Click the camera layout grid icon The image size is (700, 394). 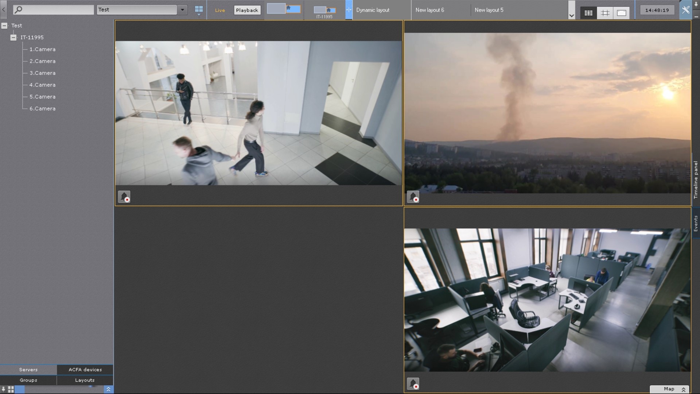point(199,9)
